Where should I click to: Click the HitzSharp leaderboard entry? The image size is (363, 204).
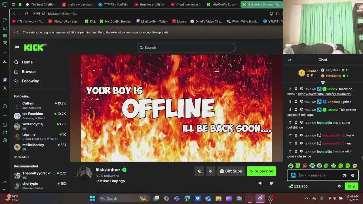tap(334, 76)
